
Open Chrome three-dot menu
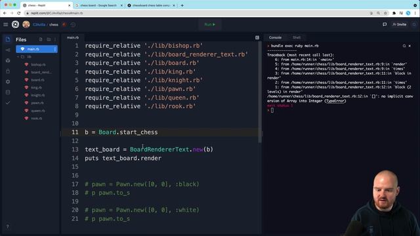(x=415, y=13)
